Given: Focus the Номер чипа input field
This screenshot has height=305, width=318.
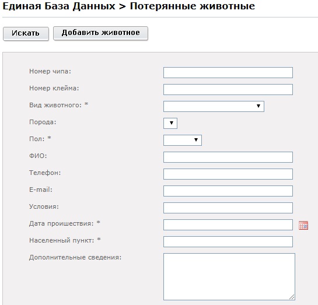Looking at the screenshot, I should [228, 72].
